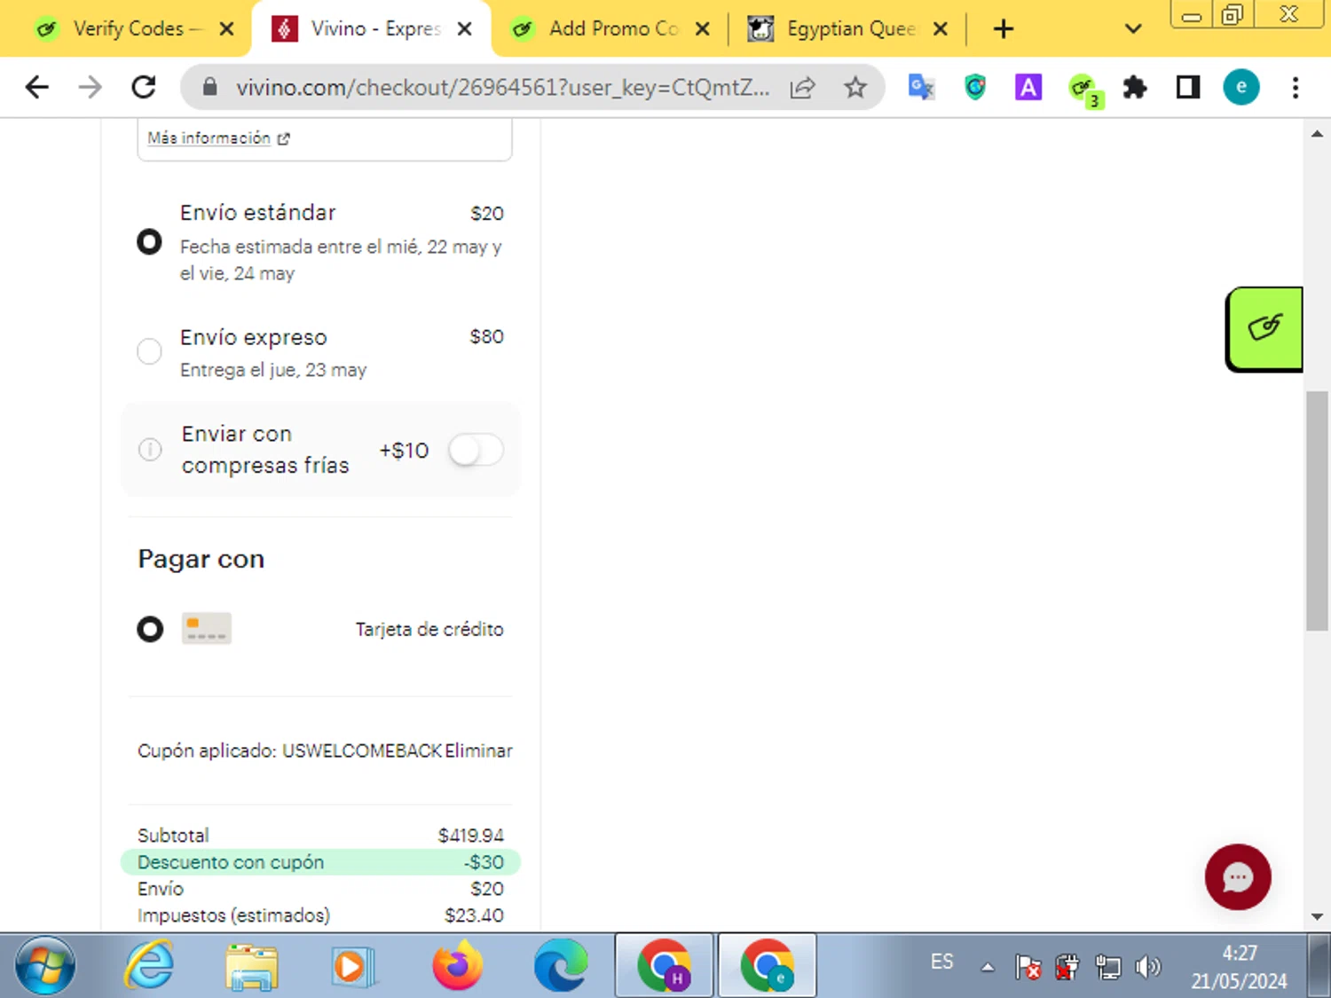1331x998 pixels.
Task: Open the red chat support bubble
Action: coord(1238,876)
